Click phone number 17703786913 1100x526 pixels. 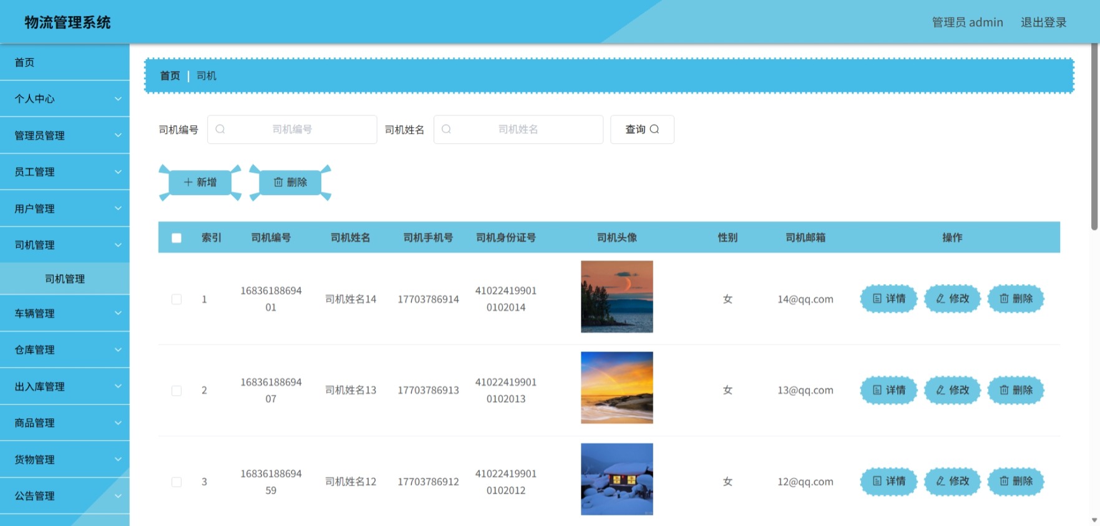point(428,390)
